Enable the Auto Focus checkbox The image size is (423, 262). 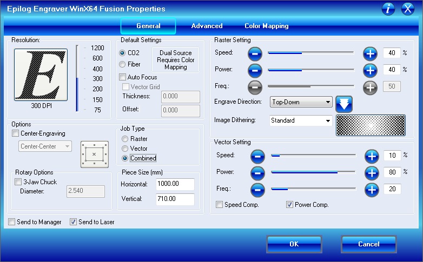click(122, 77)
